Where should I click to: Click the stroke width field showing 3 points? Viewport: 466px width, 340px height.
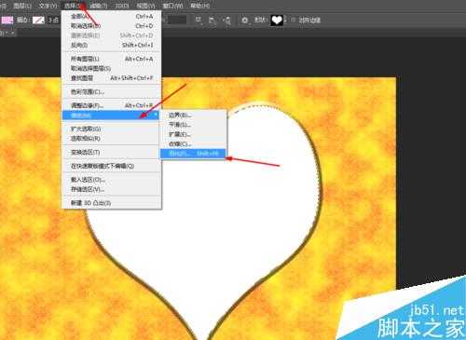tap(53, 20)
